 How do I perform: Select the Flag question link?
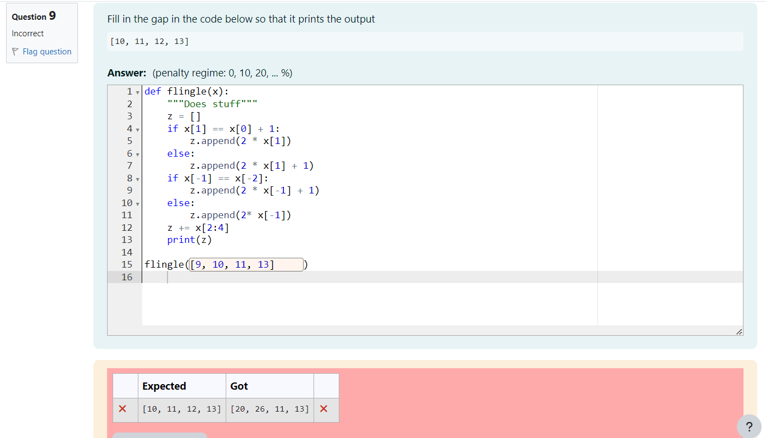pos(47,51)
